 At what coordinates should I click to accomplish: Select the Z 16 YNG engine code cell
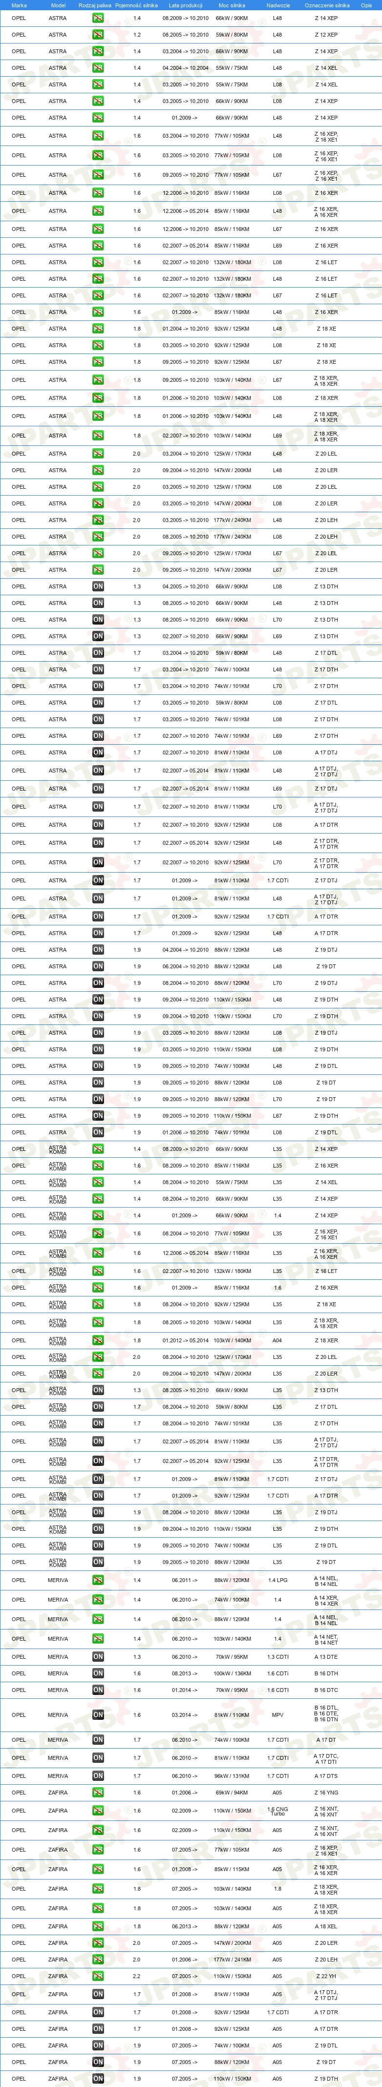pyautogui.click(x=326, y=1793)
